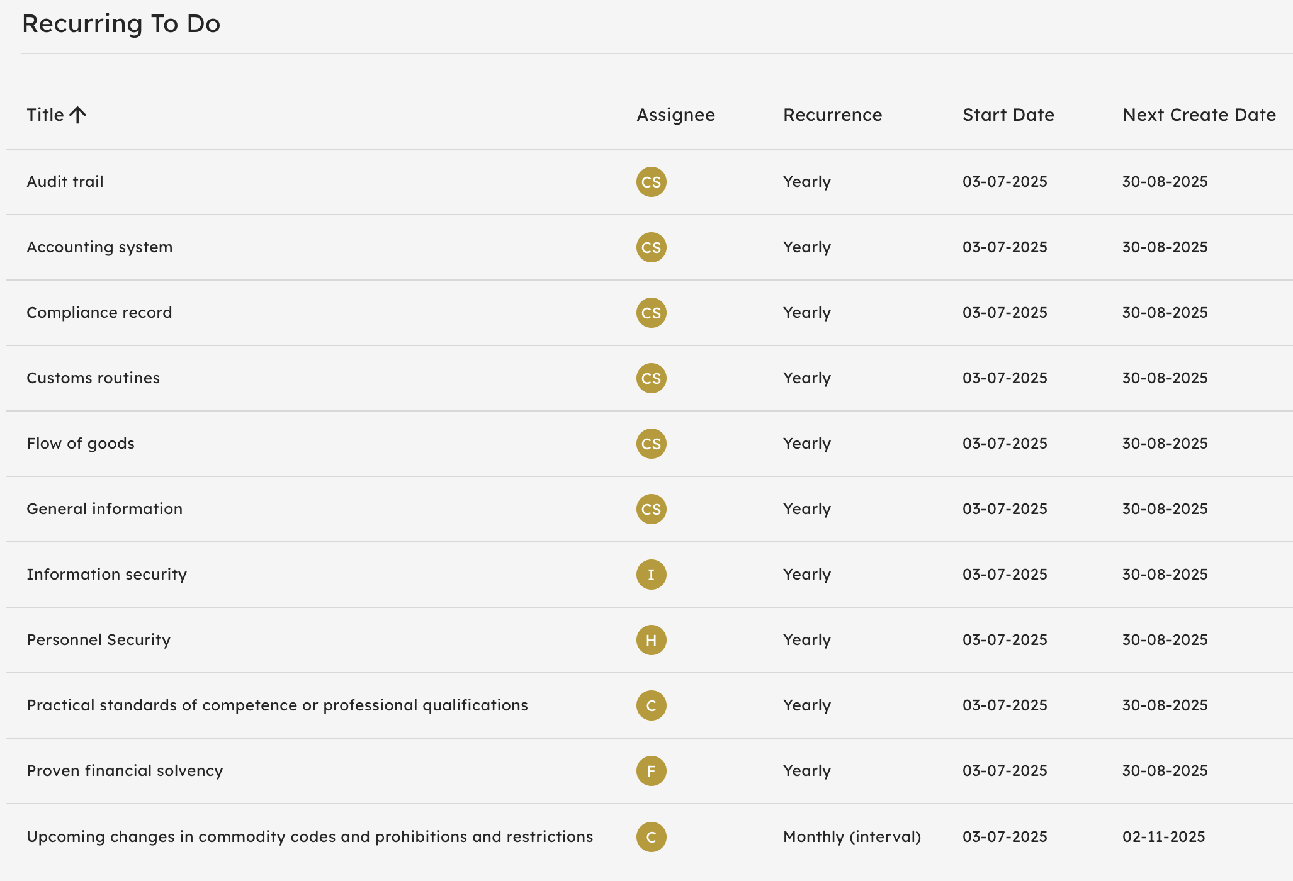1293x881 pixels.
Task: Open Upcoming changes in commodity codes task
Action: pyautogui.click(x=310, y=837)
